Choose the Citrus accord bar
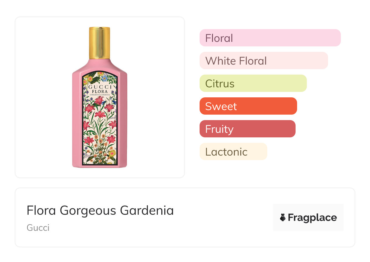 point(253,83)
